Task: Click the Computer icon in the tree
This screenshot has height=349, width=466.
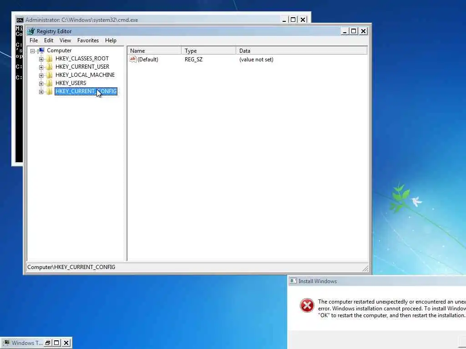Action: [41, 50]
